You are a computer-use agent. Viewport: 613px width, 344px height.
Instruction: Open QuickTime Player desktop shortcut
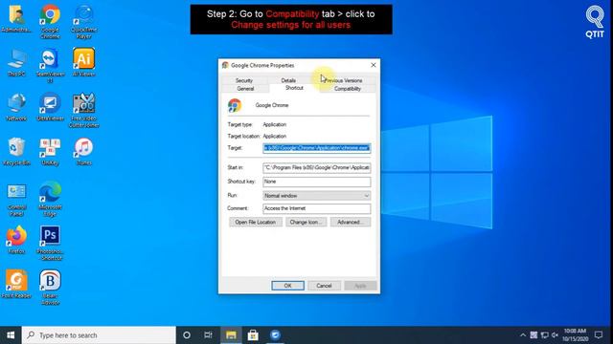point(83,21)
